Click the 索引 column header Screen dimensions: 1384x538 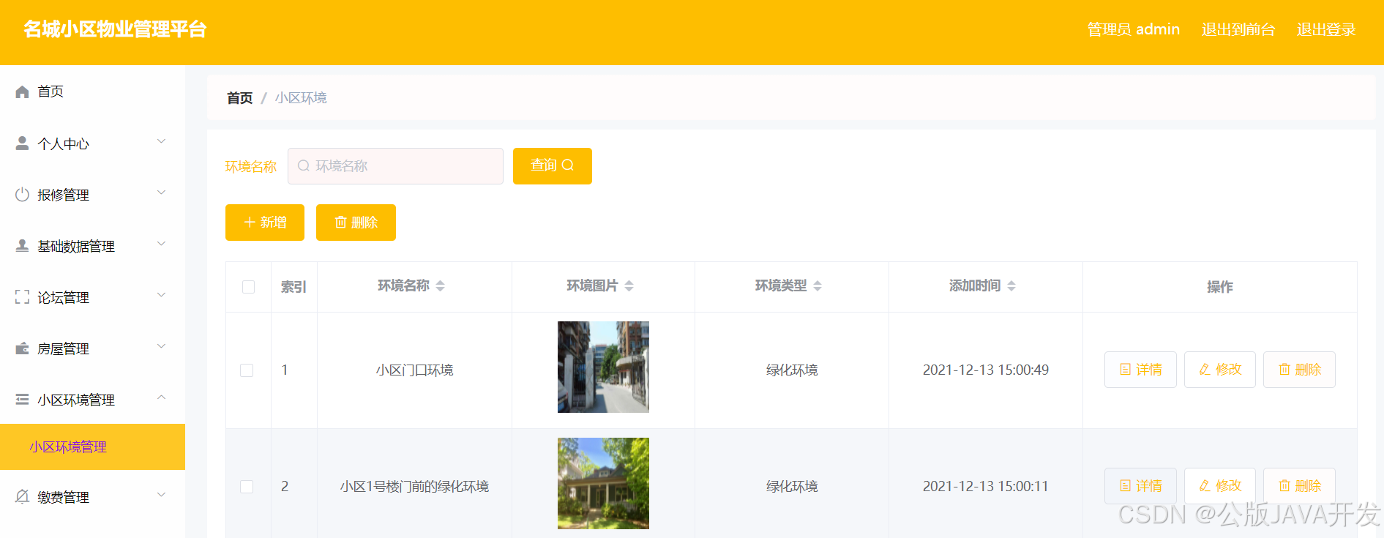(x=293, y=287)
